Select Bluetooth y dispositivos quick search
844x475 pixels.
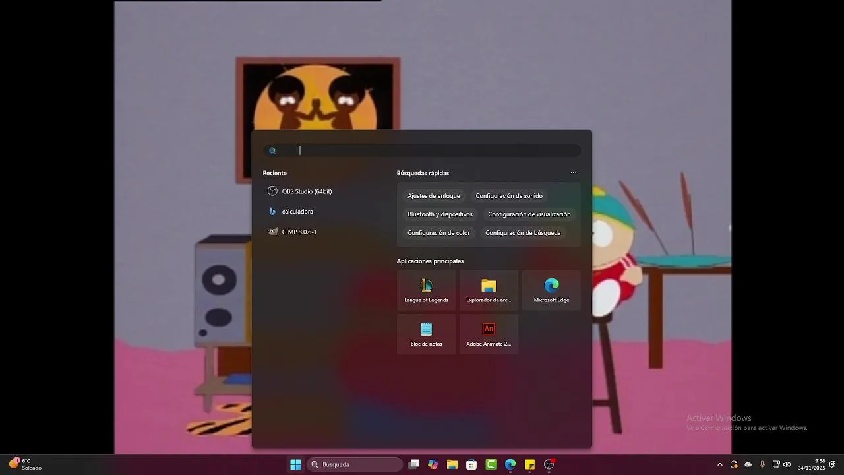[440, 214]
